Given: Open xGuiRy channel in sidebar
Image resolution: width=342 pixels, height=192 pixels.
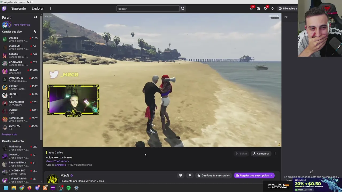Looking at the screenshot, I should click(x=20, y=111).
